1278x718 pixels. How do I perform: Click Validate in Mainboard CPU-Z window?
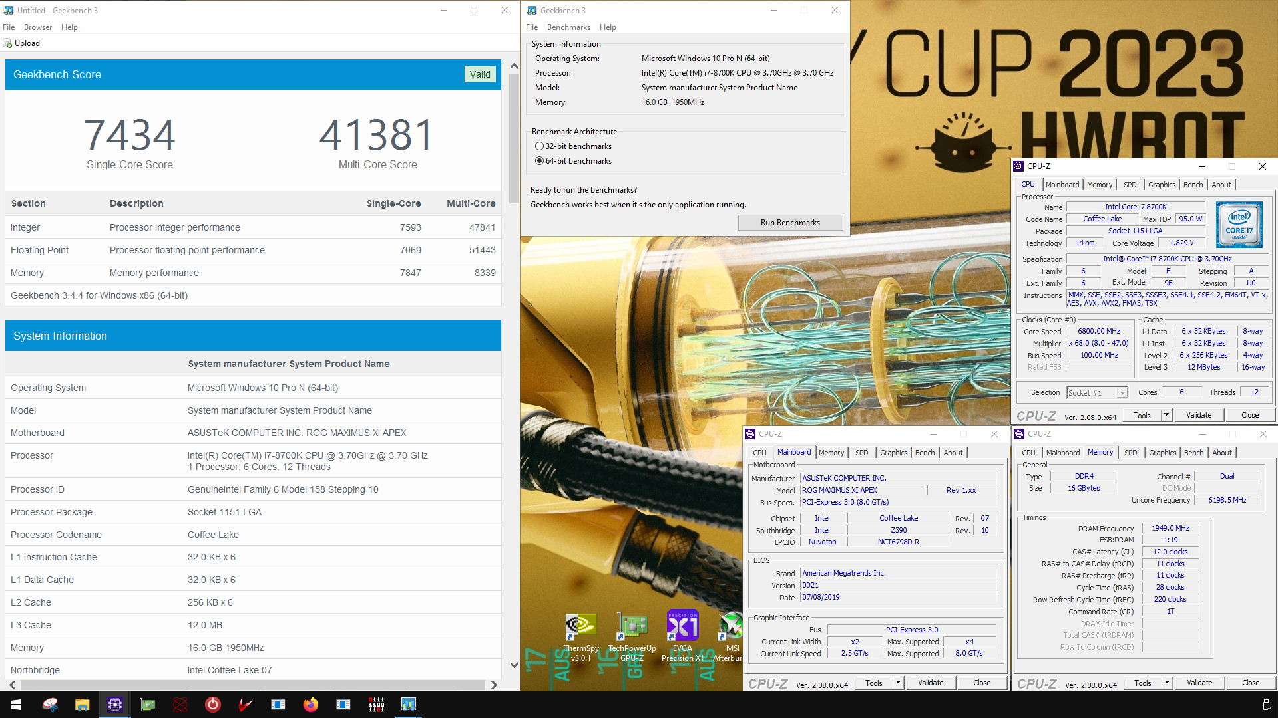931,683
